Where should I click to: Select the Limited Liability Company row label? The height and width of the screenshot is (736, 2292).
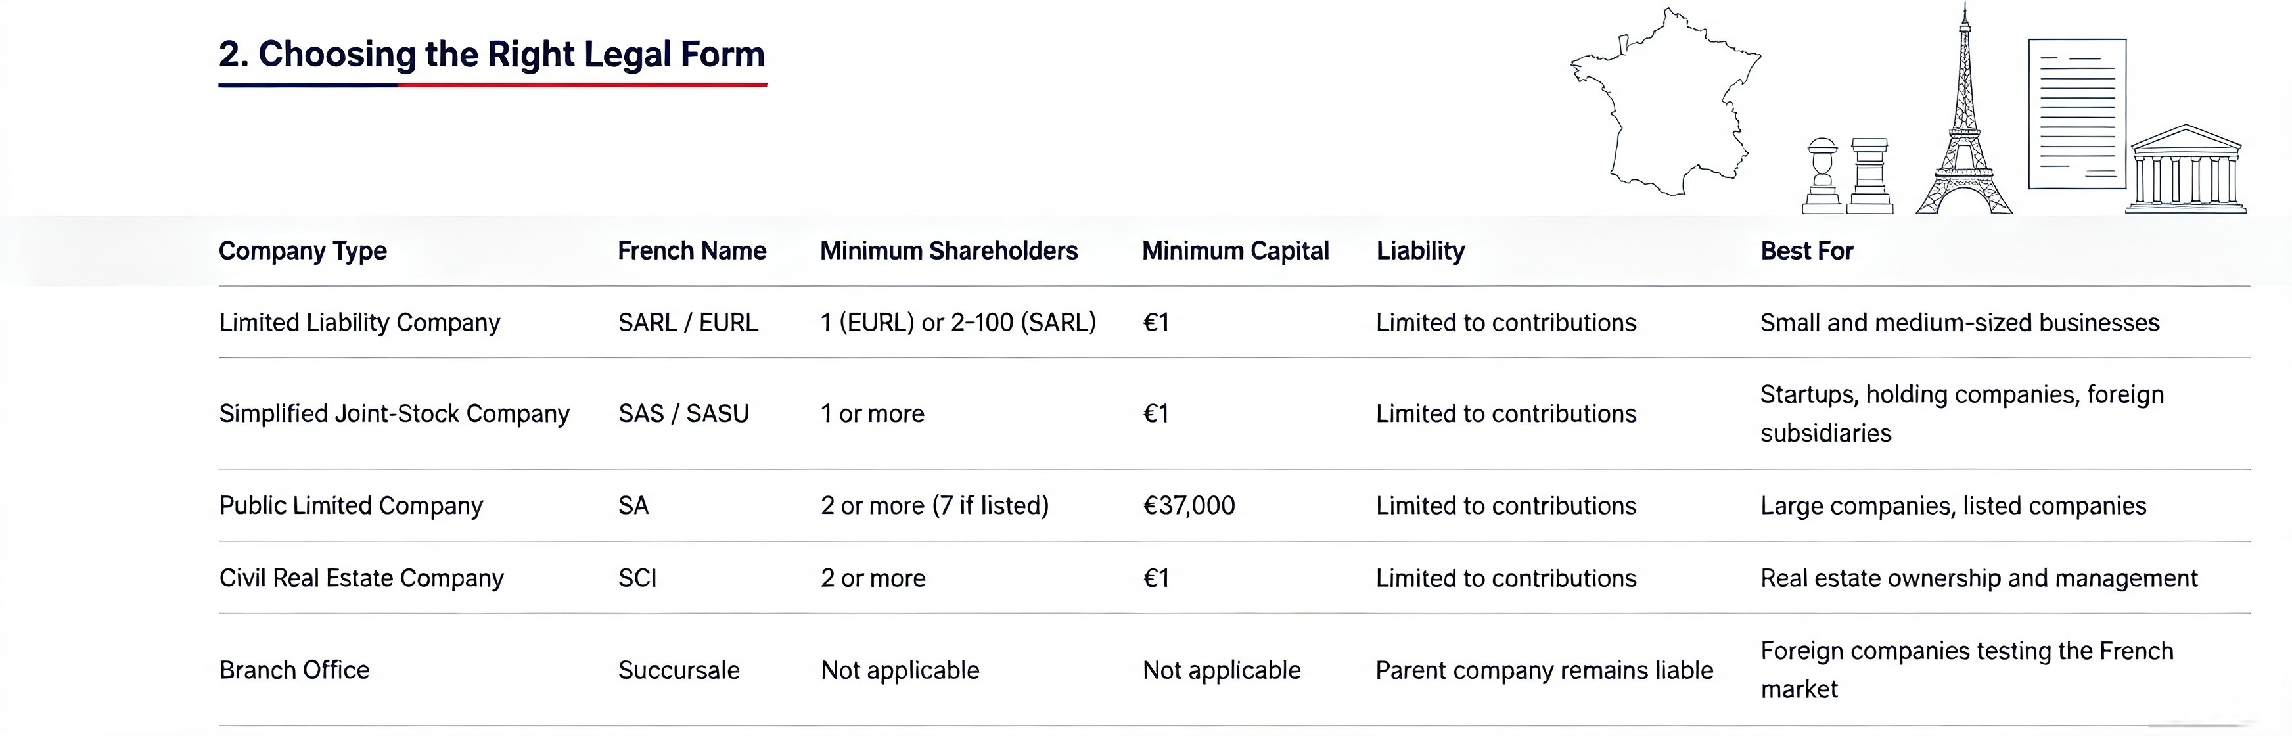pyautogui.click(x=359, y=323)
